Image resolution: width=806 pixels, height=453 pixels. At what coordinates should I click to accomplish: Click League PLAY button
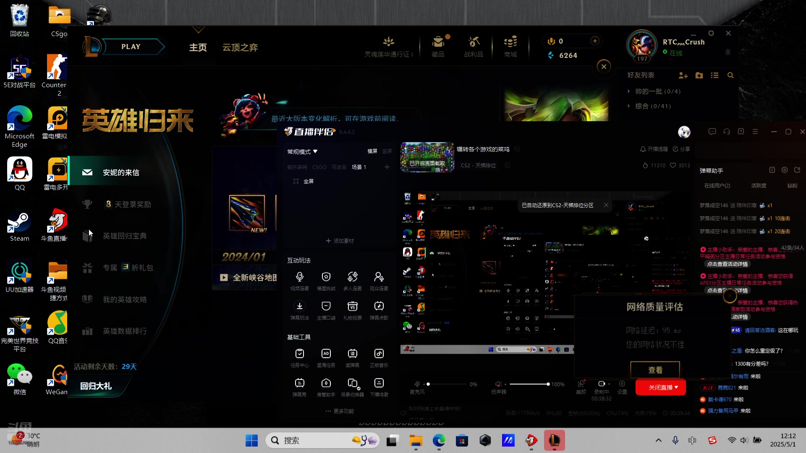131,47
